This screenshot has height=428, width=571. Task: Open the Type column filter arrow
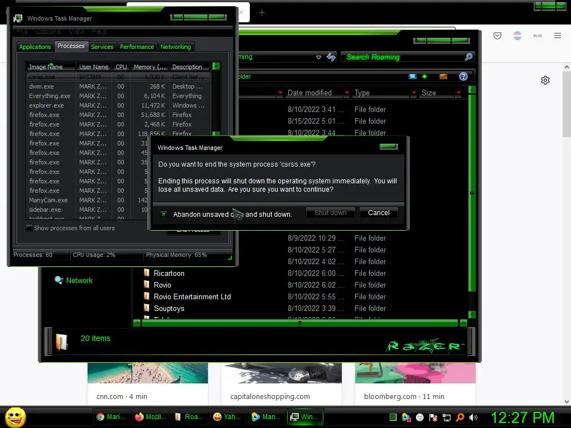coord(414,93)
